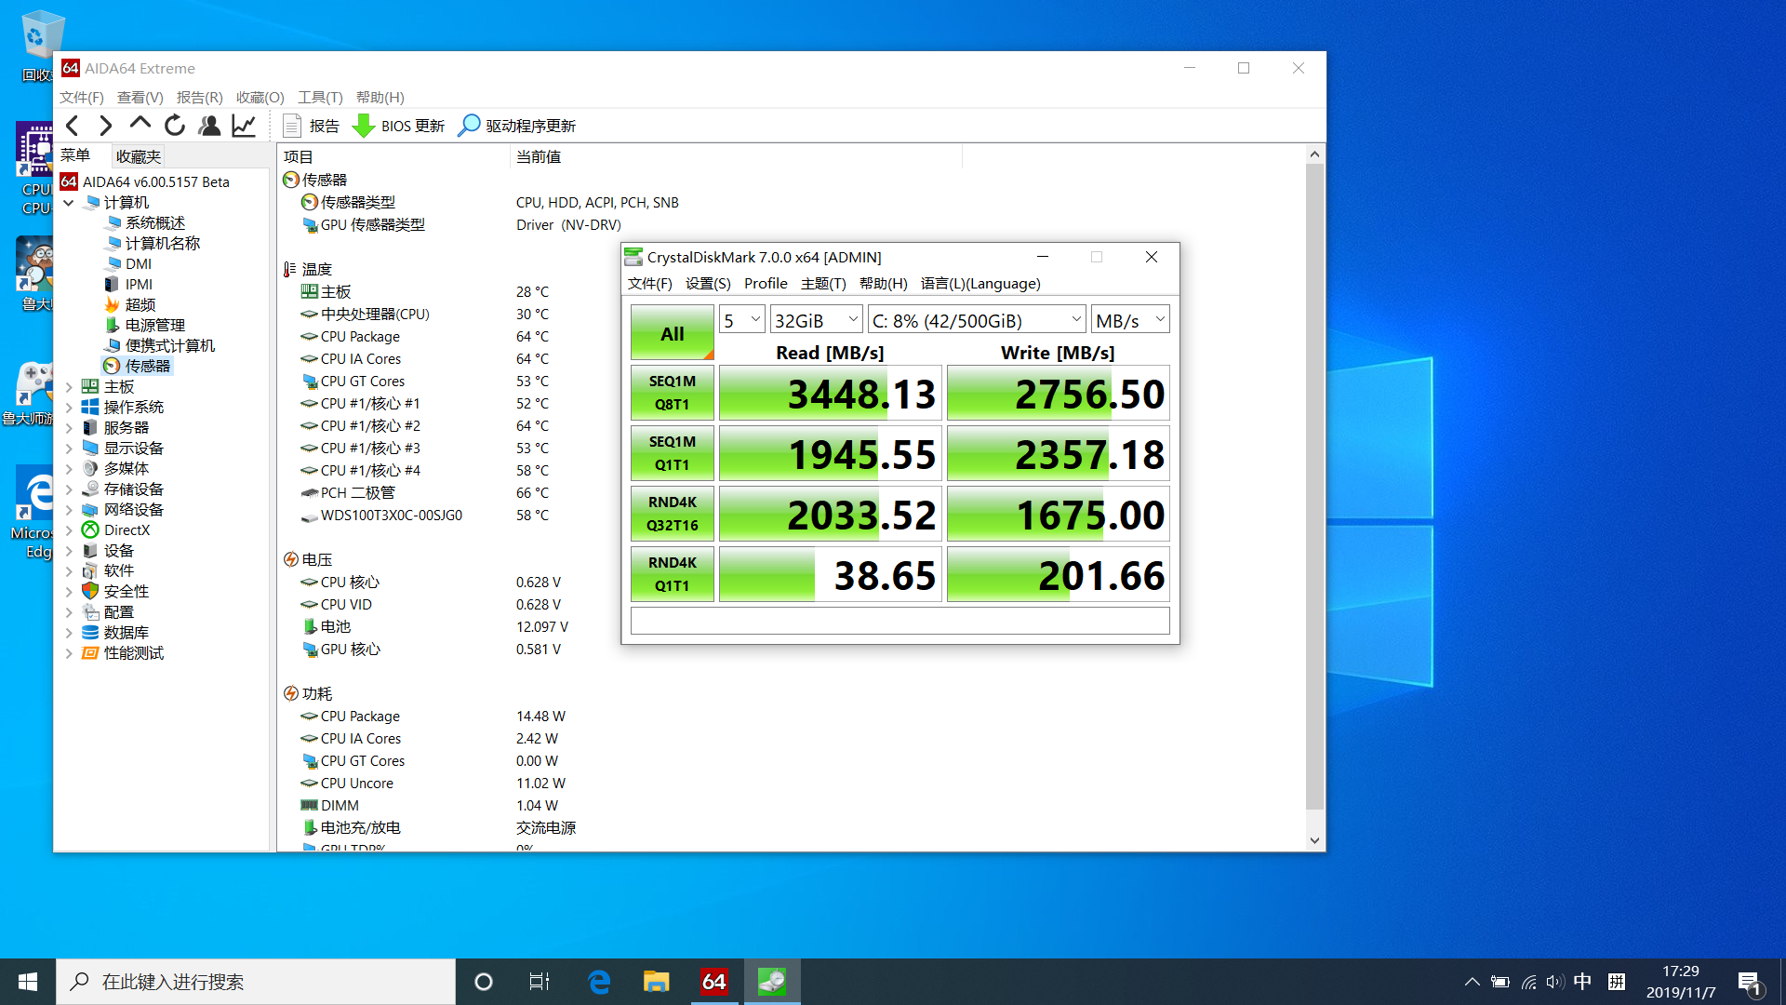Open the graph chart toolbar icon

pyautogui.click(x=244, y=126)
